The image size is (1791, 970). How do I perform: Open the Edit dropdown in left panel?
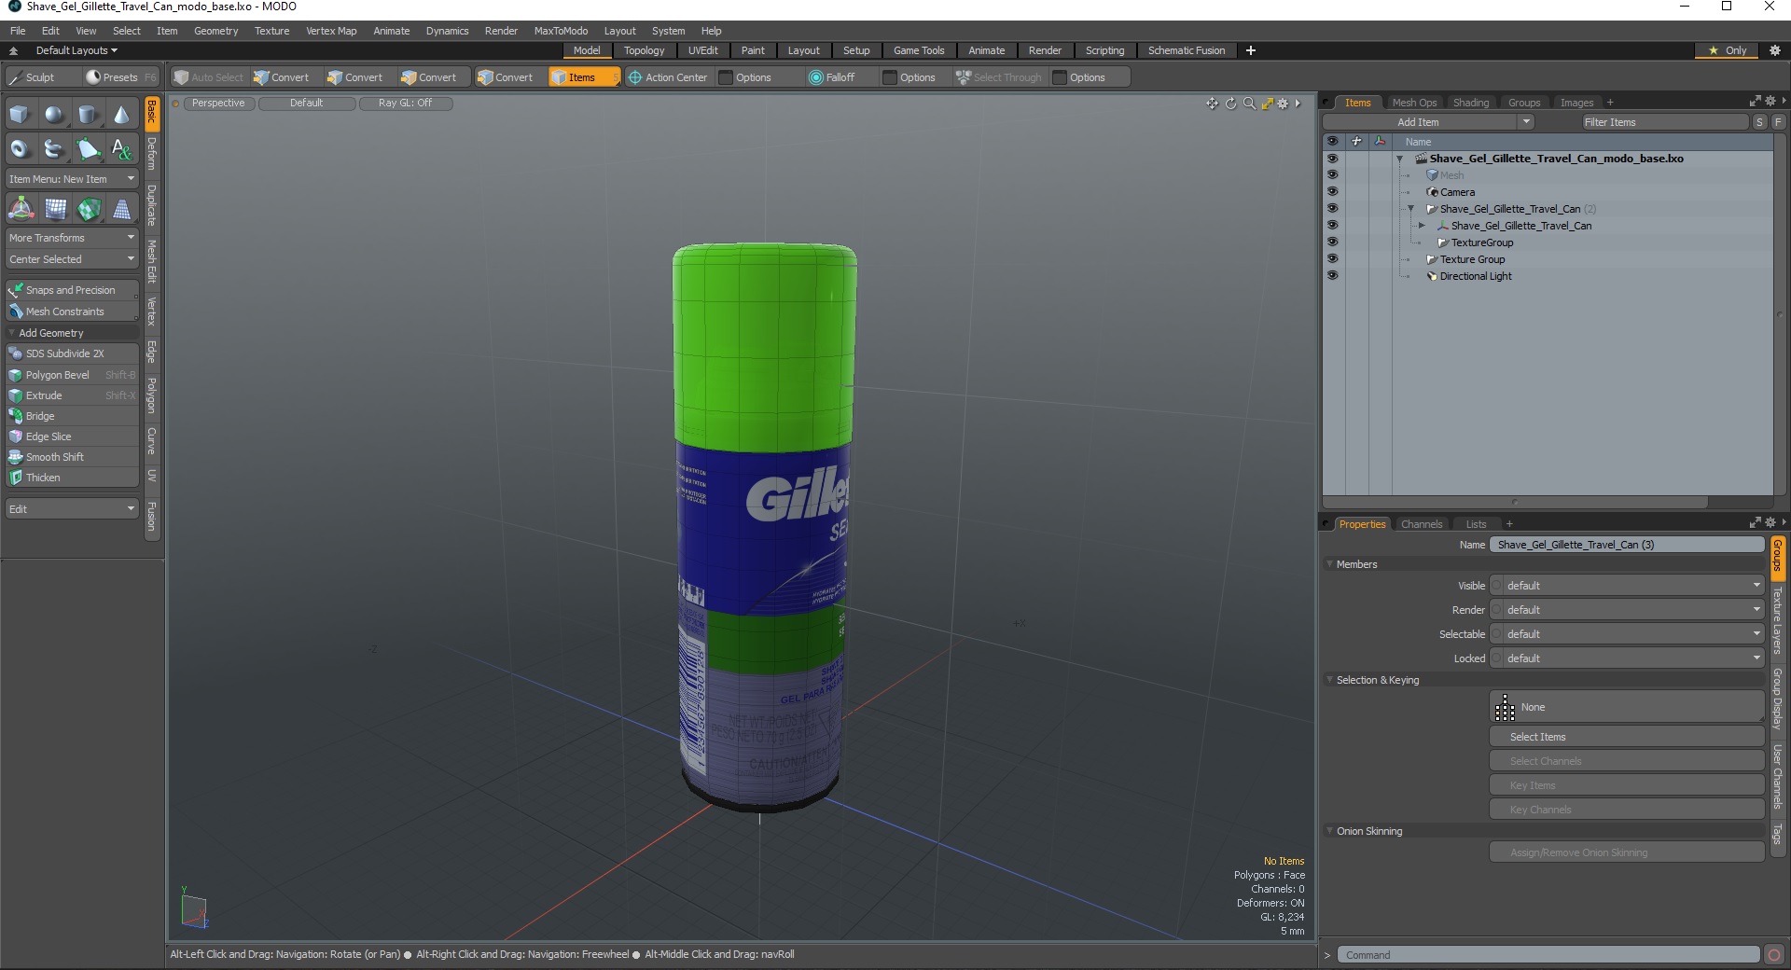72,509
